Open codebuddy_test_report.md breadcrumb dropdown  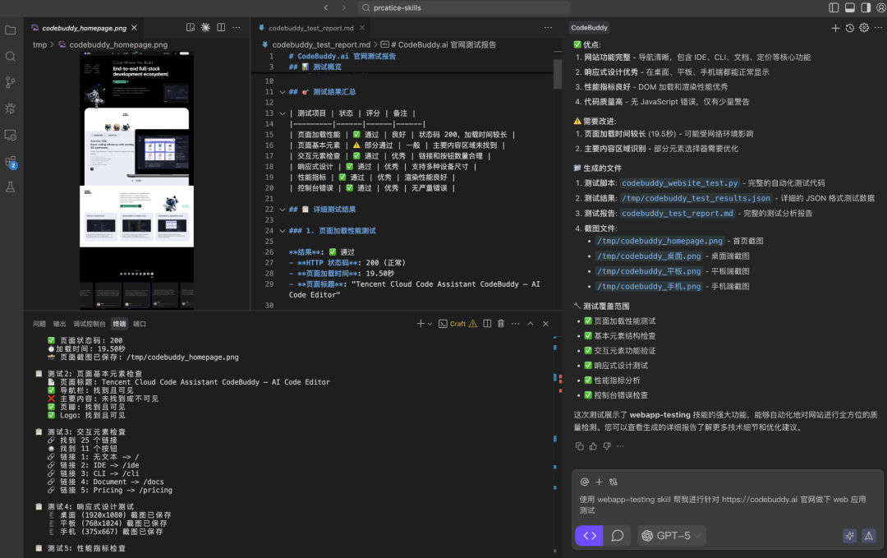tap(321, 44)
